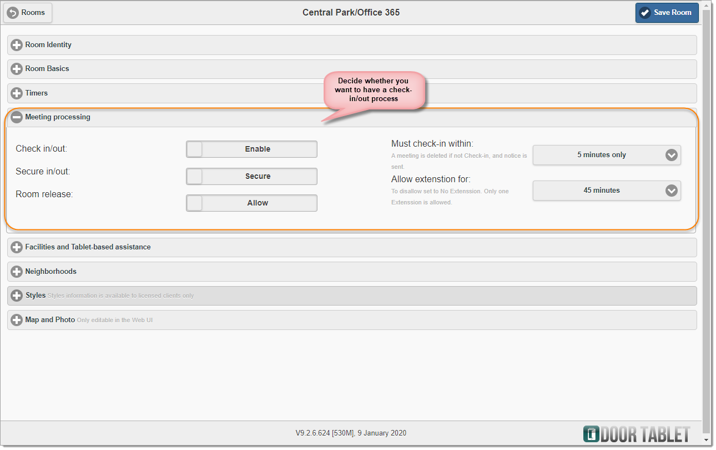
Task: Click 'Only editable in the Web UI' note
Action: point(115,321)
